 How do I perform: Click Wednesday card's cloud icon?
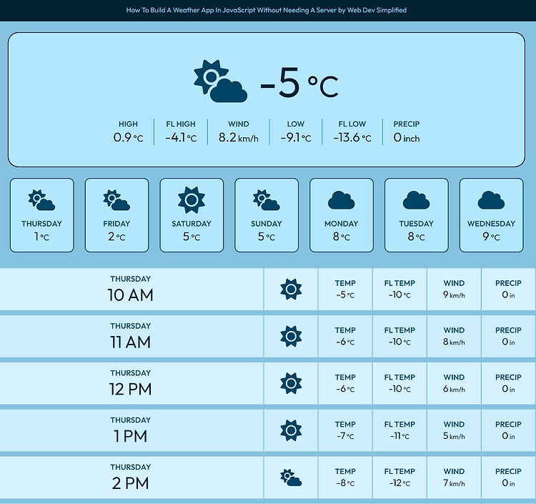click(491, 200)
